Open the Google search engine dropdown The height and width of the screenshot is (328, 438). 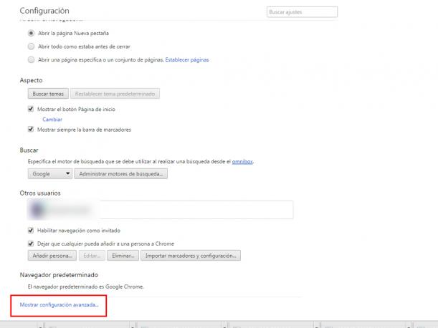50,173
